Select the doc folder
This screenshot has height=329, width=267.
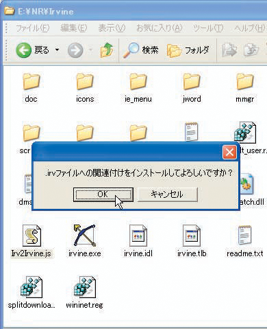31,88
